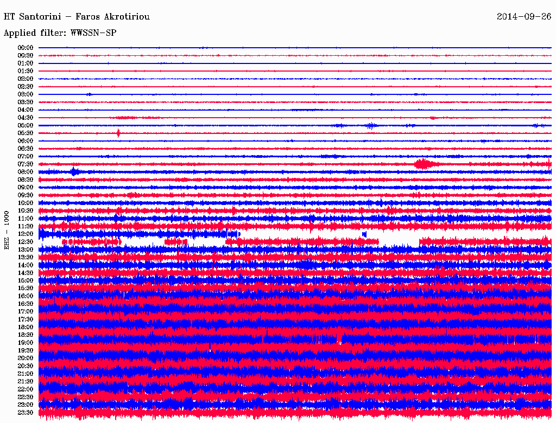556x423 pixels.
Task: Click the 12:00 time label
Action: click(25, 234)
